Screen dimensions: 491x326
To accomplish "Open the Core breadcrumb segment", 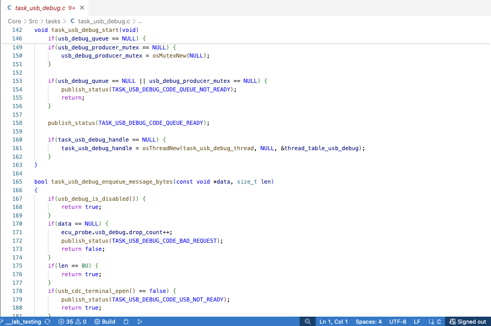I will 14,21.
